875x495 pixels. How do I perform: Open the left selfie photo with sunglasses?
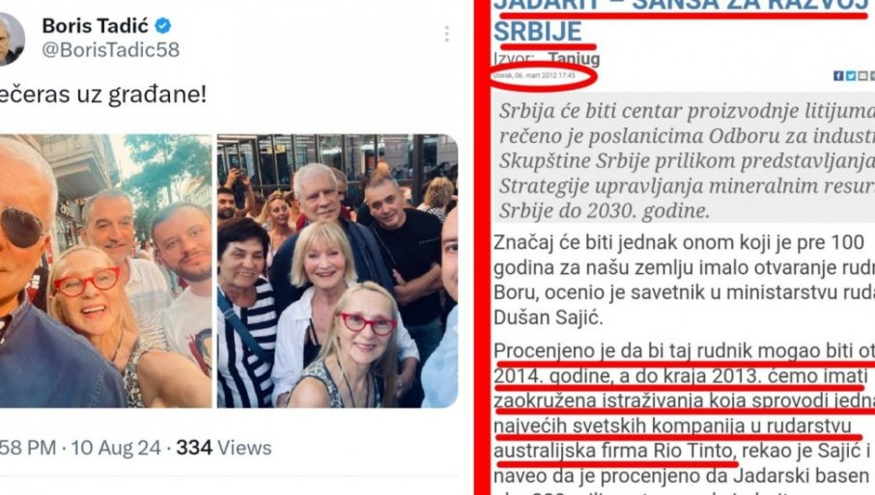[105, 271]
